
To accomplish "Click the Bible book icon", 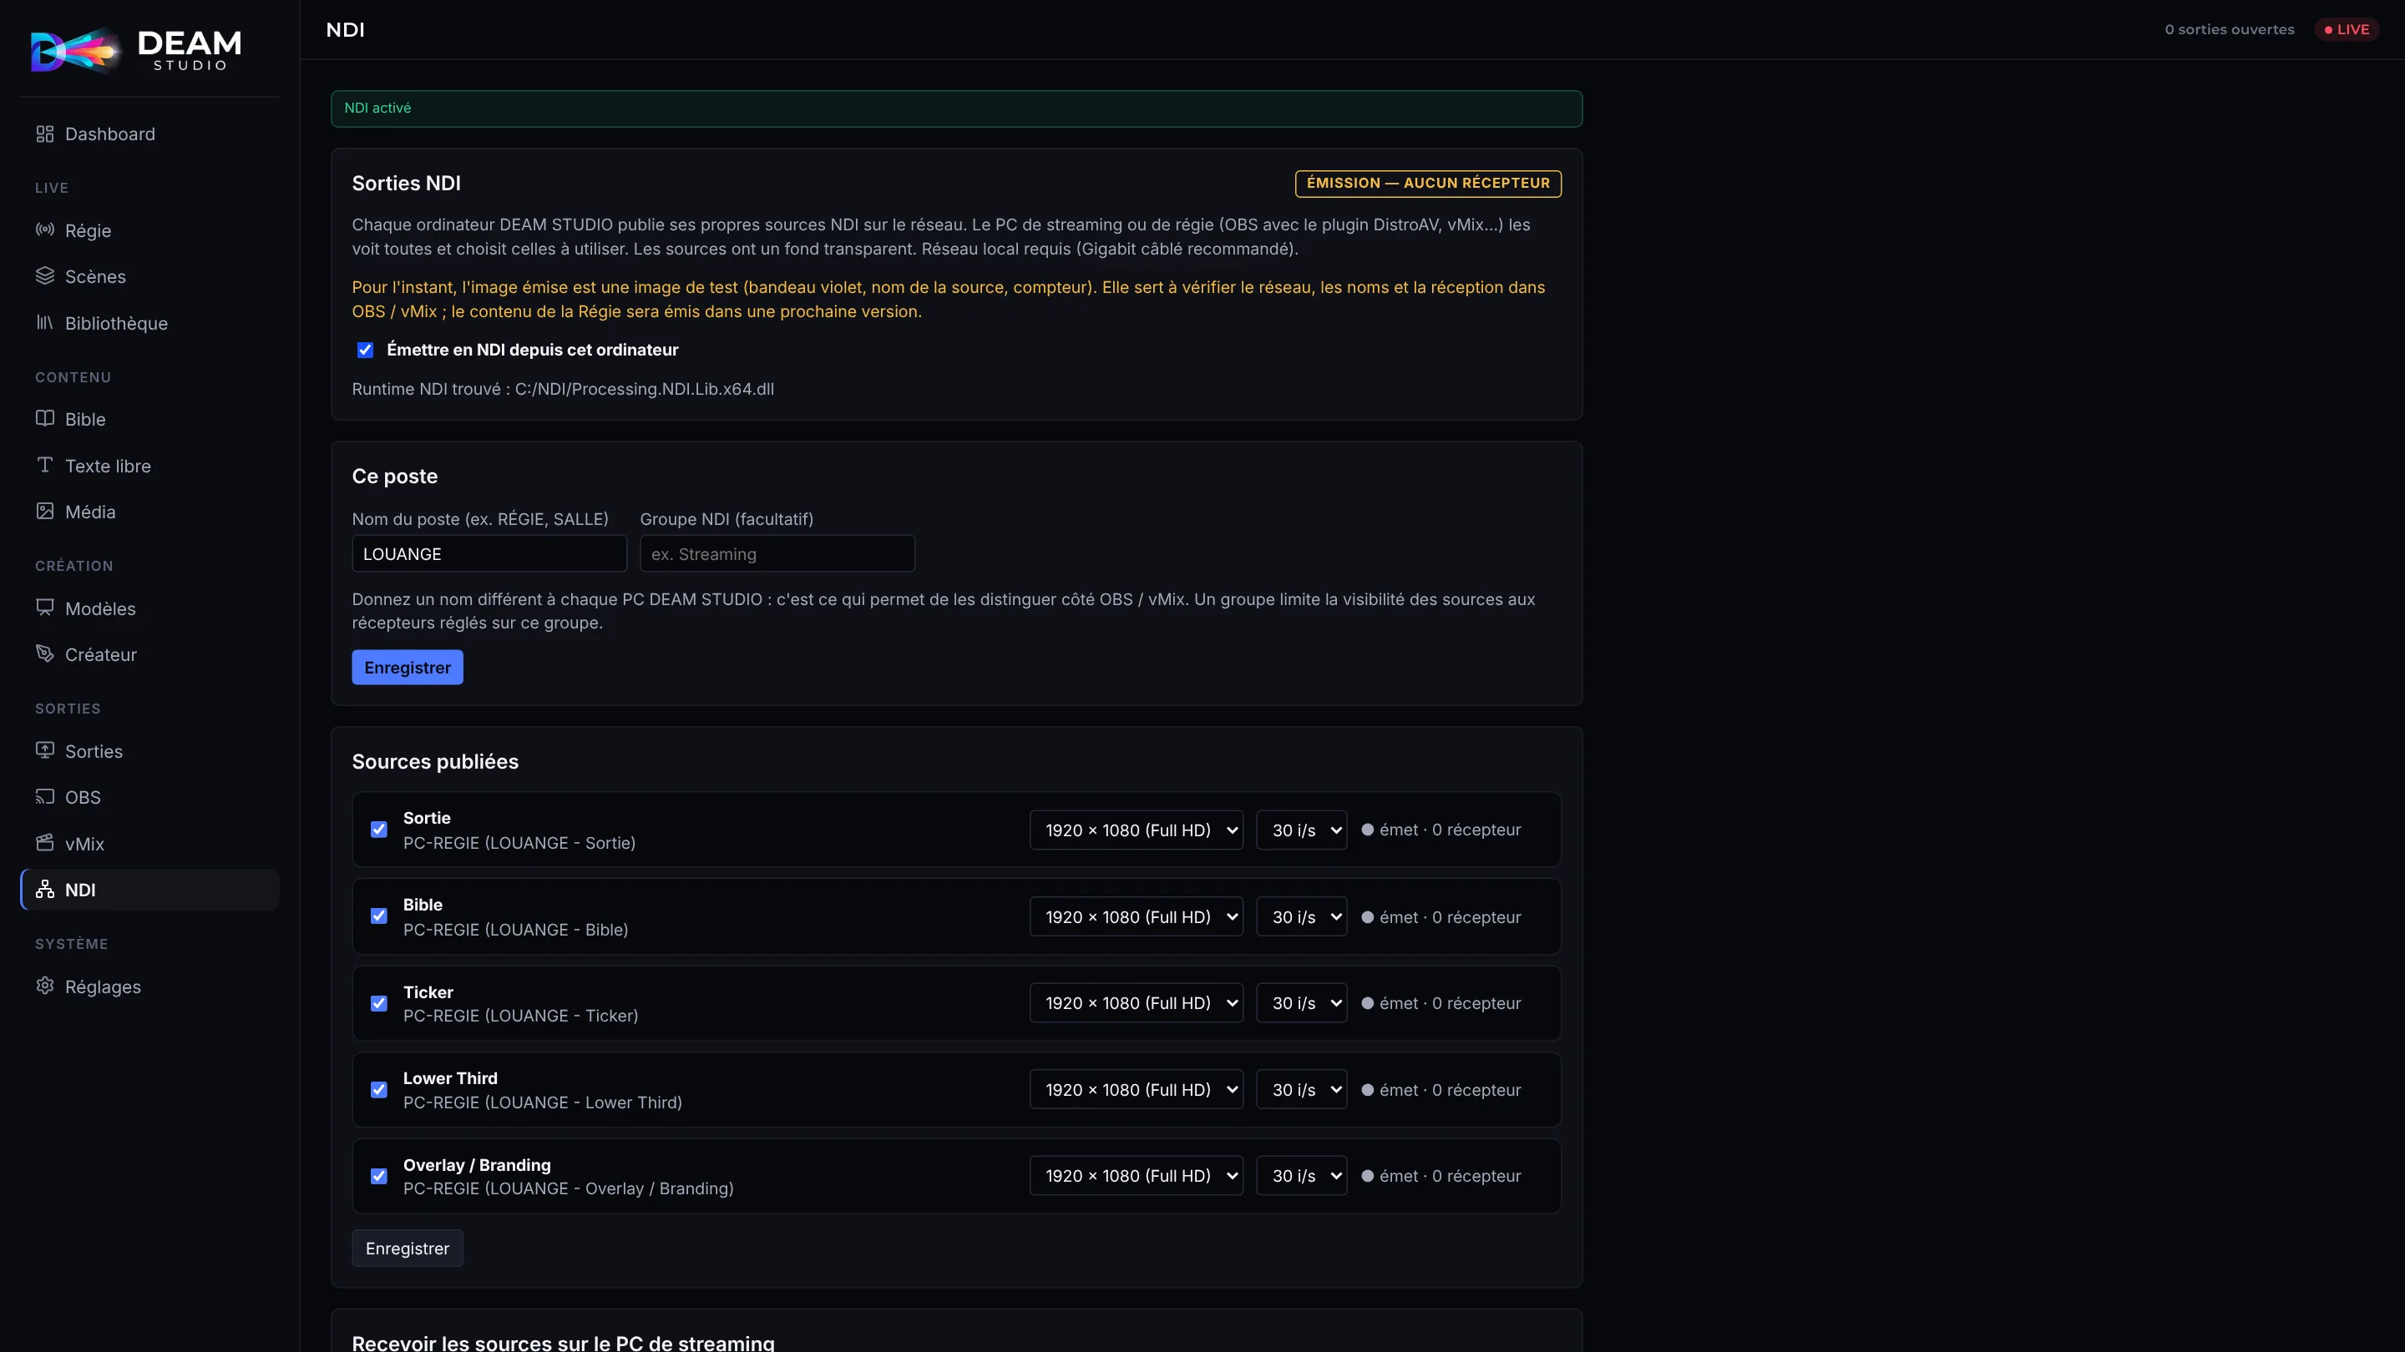I will tap(45, 418).
